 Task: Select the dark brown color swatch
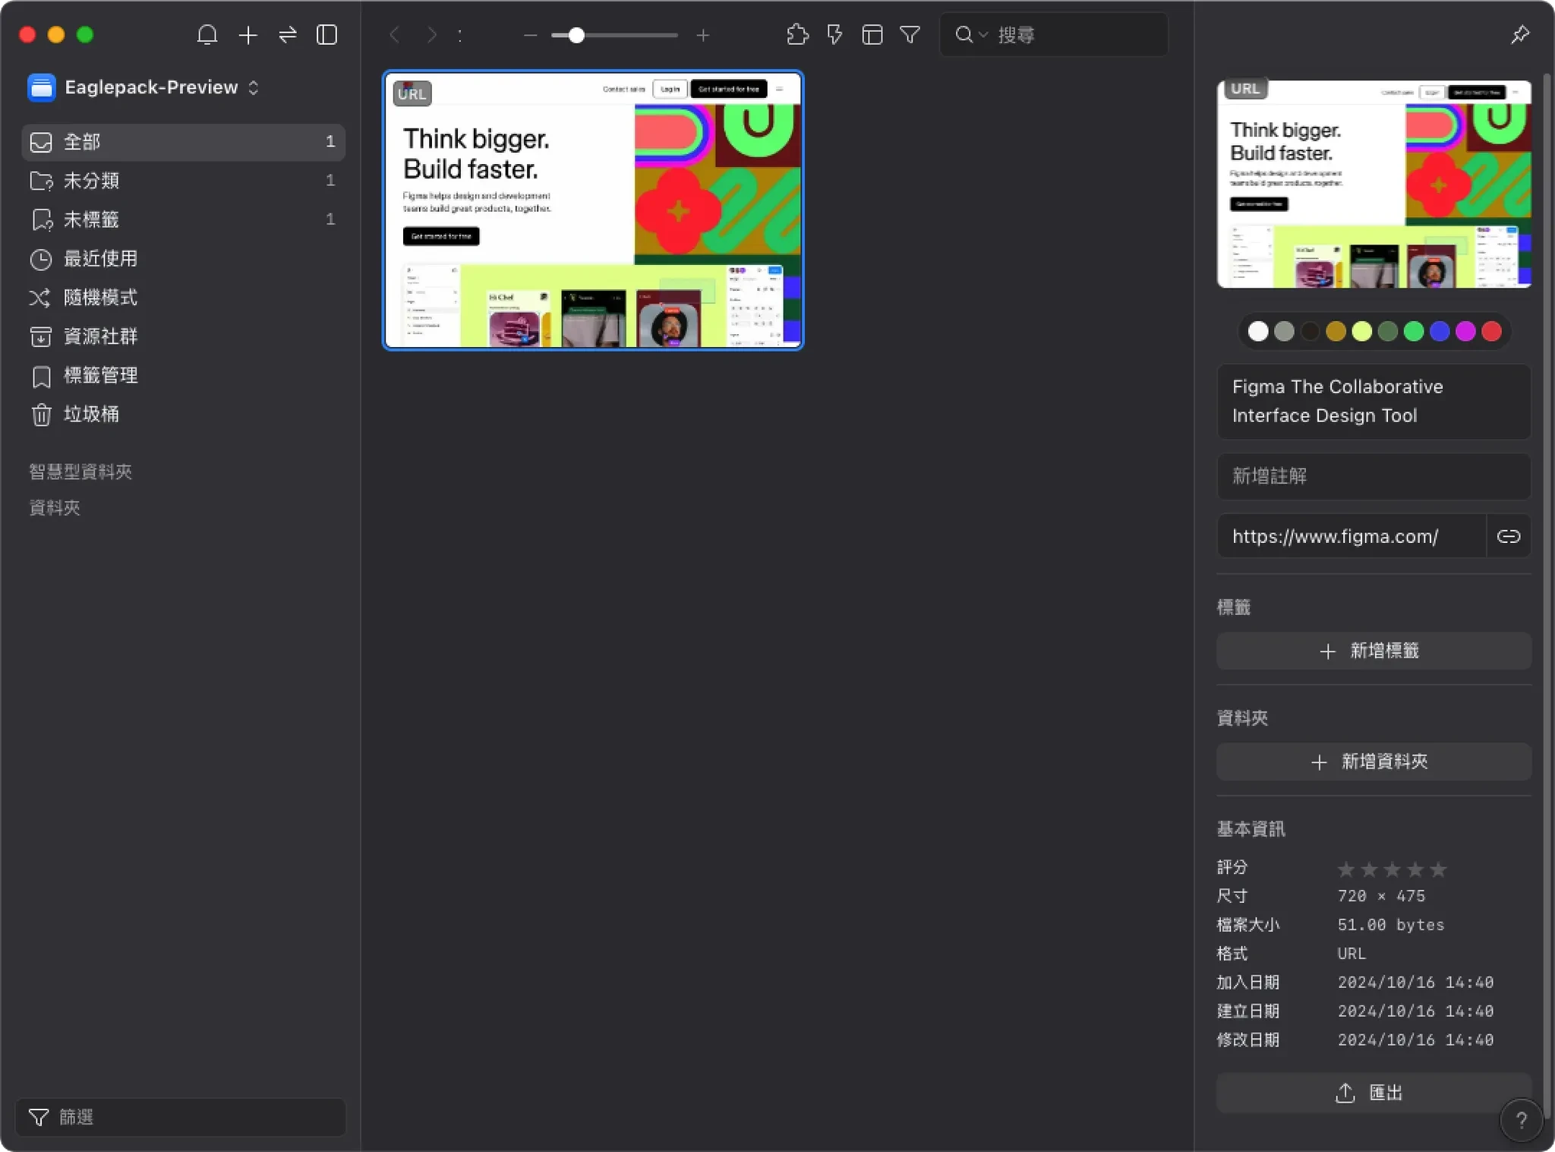coord(1310,332)
